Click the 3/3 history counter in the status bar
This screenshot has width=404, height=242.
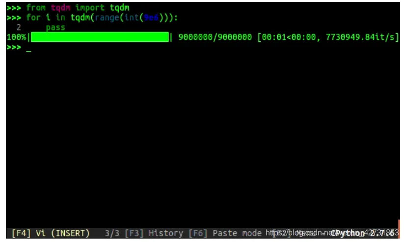112,233
